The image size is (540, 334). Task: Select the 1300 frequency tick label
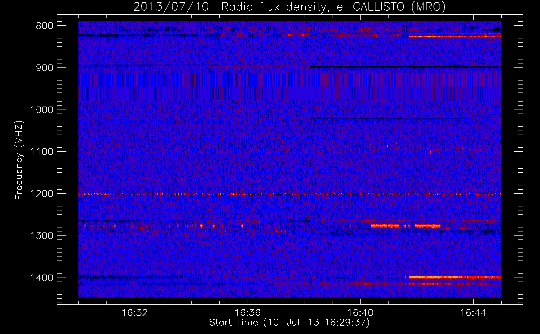(42, 236)
